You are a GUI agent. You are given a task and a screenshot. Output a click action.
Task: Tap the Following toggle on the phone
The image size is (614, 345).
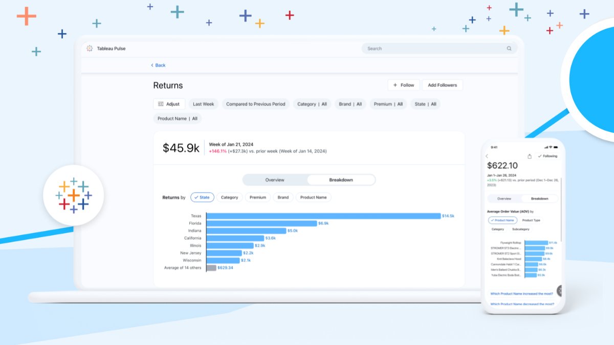[547, 156]
